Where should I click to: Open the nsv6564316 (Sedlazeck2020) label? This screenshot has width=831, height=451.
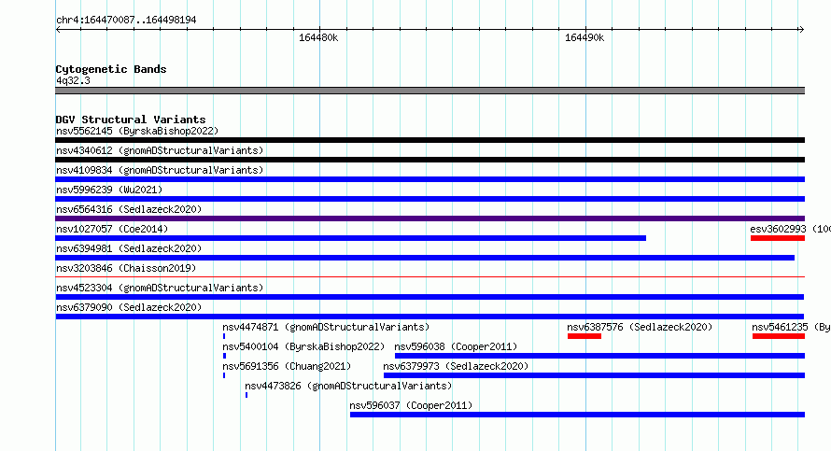[x=129, y=209]
